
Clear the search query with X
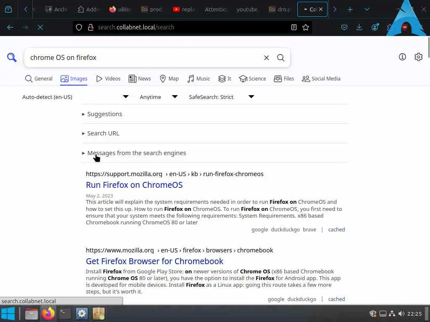266,58
